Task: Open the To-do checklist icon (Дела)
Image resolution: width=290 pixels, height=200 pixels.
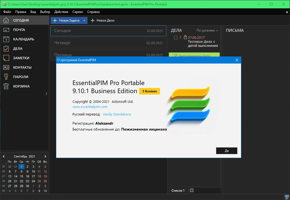Action: (x=6, y=49)
